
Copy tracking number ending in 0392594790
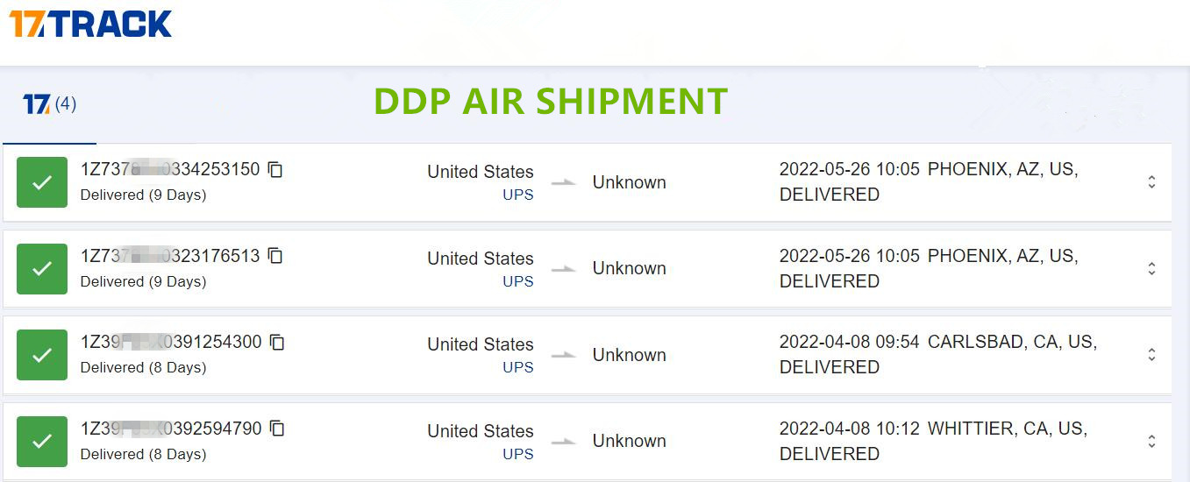coord(277,429)
